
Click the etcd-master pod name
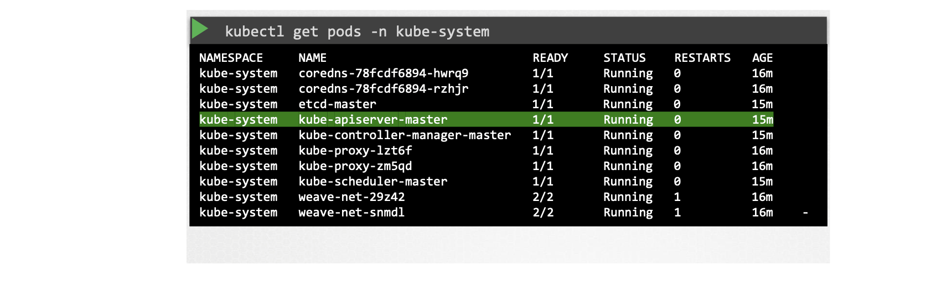click(337, 104)
